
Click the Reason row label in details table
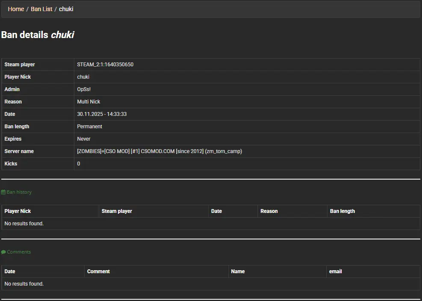[13, 101]
